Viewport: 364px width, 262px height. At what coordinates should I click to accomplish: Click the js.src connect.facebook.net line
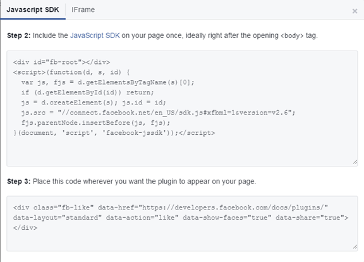159,113
